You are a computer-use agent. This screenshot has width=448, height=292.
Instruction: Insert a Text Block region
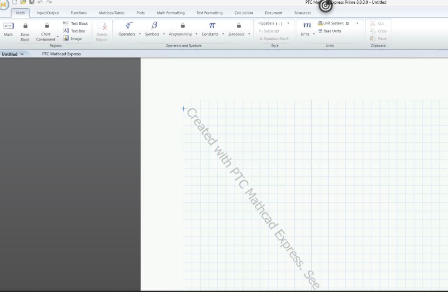[76, 23]
